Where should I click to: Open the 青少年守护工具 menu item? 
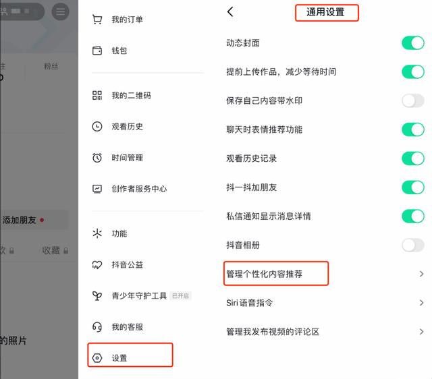[139, 296]
